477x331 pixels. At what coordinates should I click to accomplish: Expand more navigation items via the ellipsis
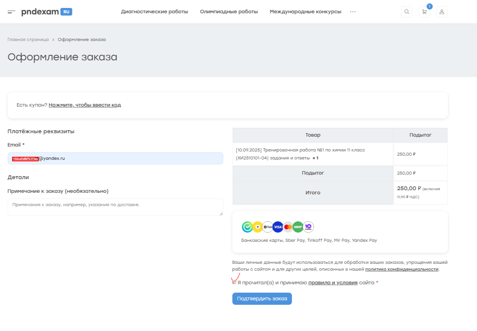(x=353, y=12)
